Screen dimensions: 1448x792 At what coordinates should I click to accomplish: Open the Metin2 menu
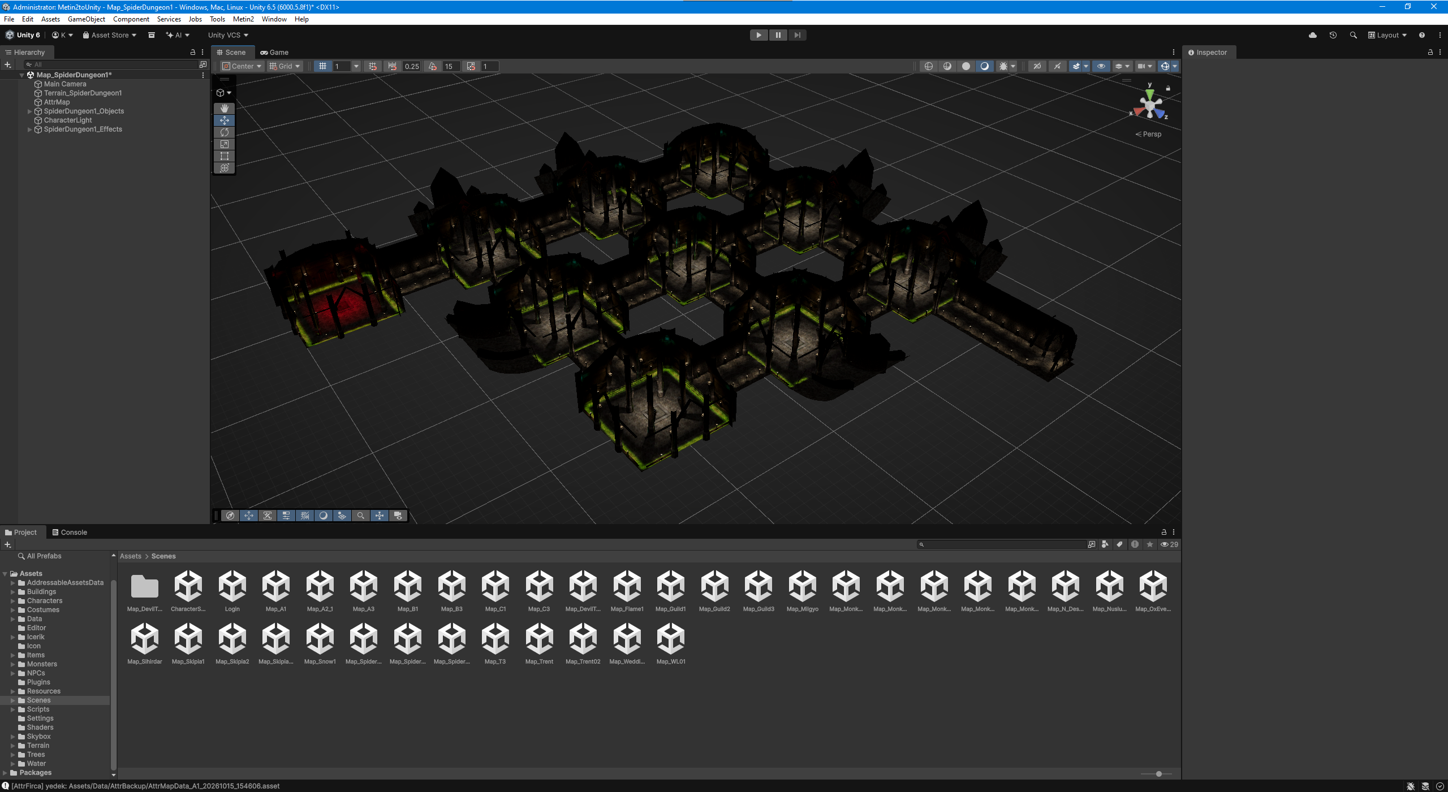pyautogui.click(x=243, y=19)
